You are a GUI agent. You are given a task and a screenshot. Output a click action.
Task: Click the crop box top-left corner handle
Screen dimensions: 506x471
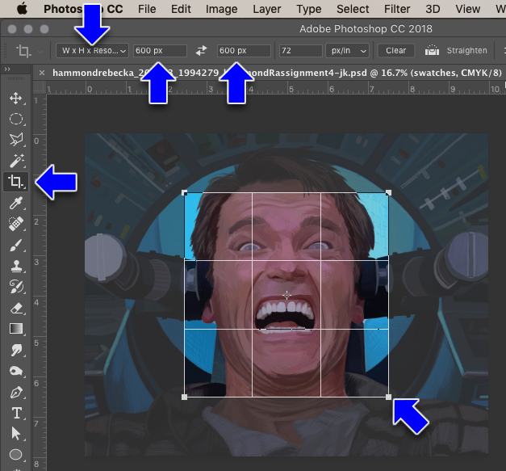coord(184,193)
